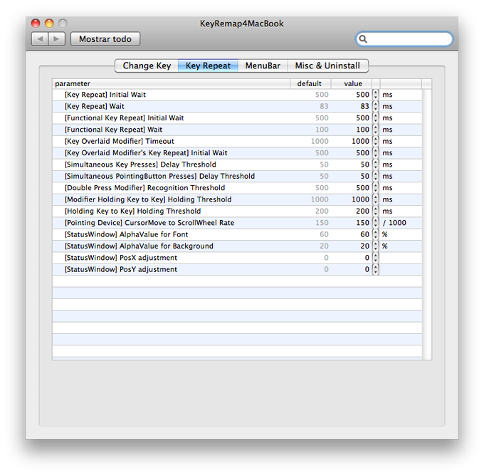Screen dimensions: 484x475
Task: Adjust stepper for [Key Overlaid Modifier] Timeout
Action: [375, 142]
